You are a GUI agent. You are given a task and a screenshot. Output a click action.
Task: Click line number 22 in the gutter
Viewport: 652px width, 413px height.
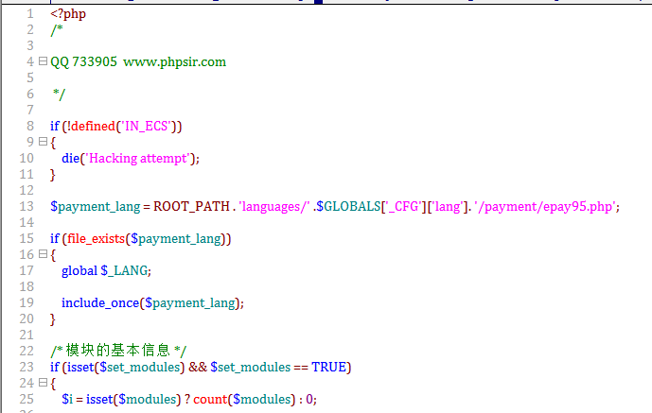pyautogui.click(x=26, y=351)
